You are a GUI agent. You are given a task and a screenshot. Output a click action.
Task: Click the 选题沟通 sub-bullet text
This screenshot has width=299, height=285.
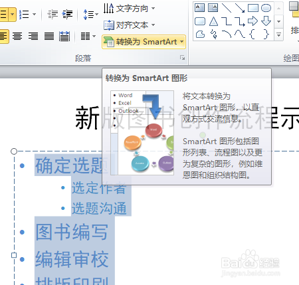99,208
